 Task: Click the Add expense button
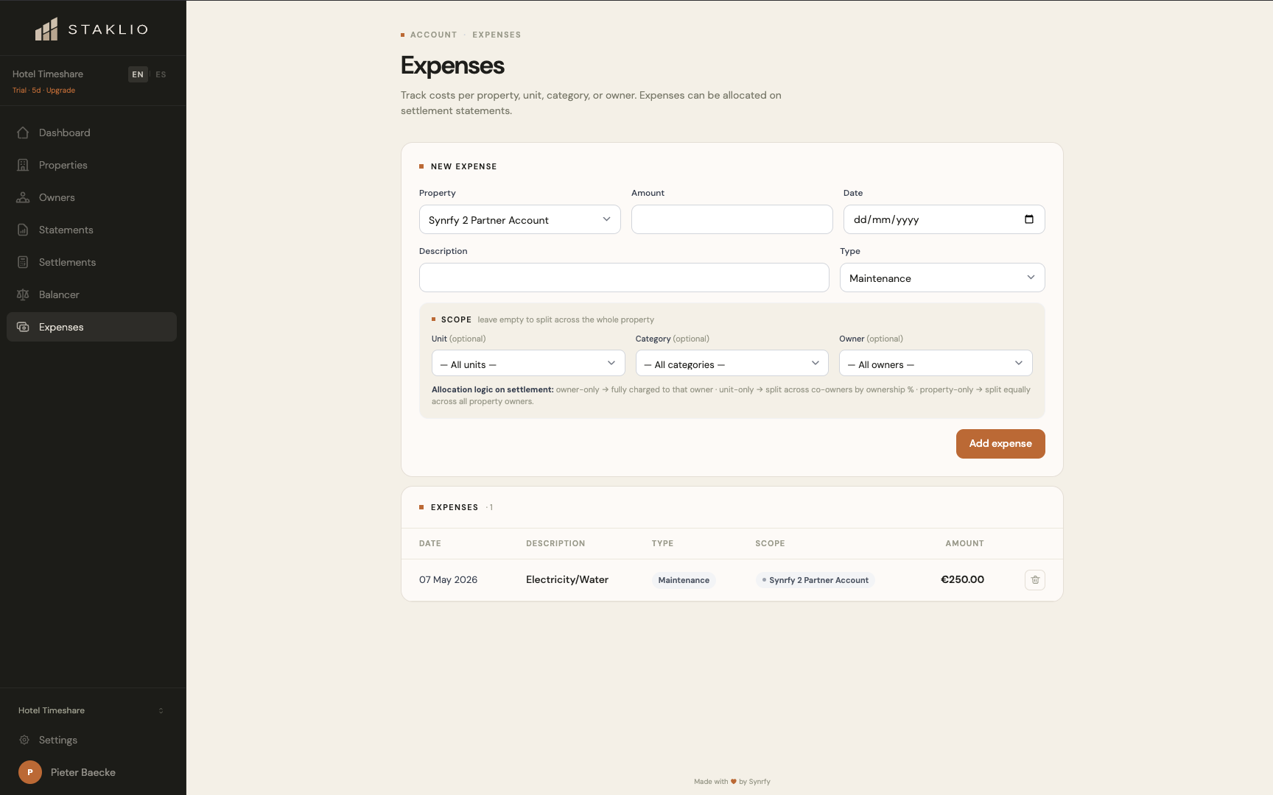point(1000,444)
